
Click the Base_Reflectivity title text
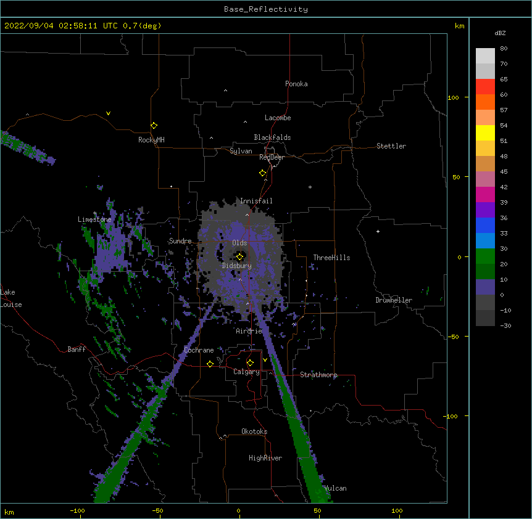coord(266,9)
